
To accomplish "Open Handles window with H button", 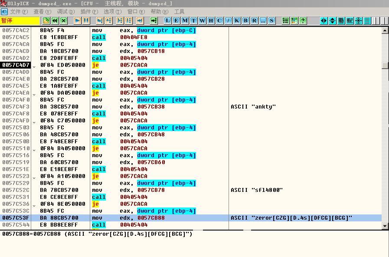I will pyautogui.click(x=211, y=20).
